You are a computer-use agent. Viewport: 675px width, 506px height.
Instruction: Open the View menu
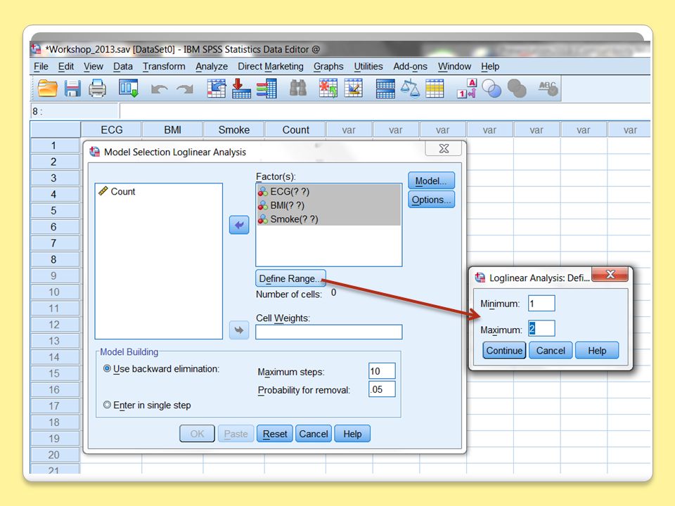(x=93, y=67)
